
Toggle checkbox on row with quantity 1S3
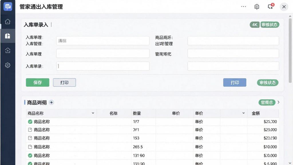pos(30,138)
